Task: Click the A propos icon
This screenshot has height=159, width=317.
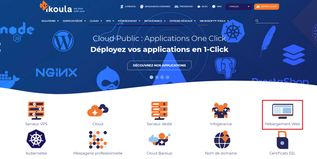Action: tap(122, 6)
